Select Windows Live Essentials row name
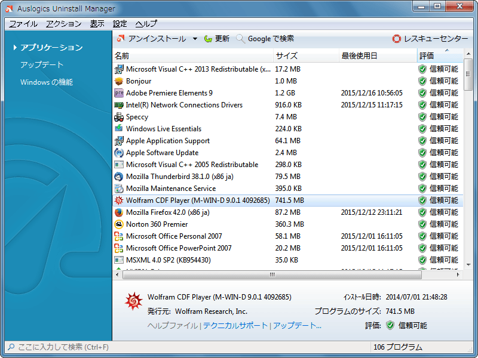 coord(164,129)
